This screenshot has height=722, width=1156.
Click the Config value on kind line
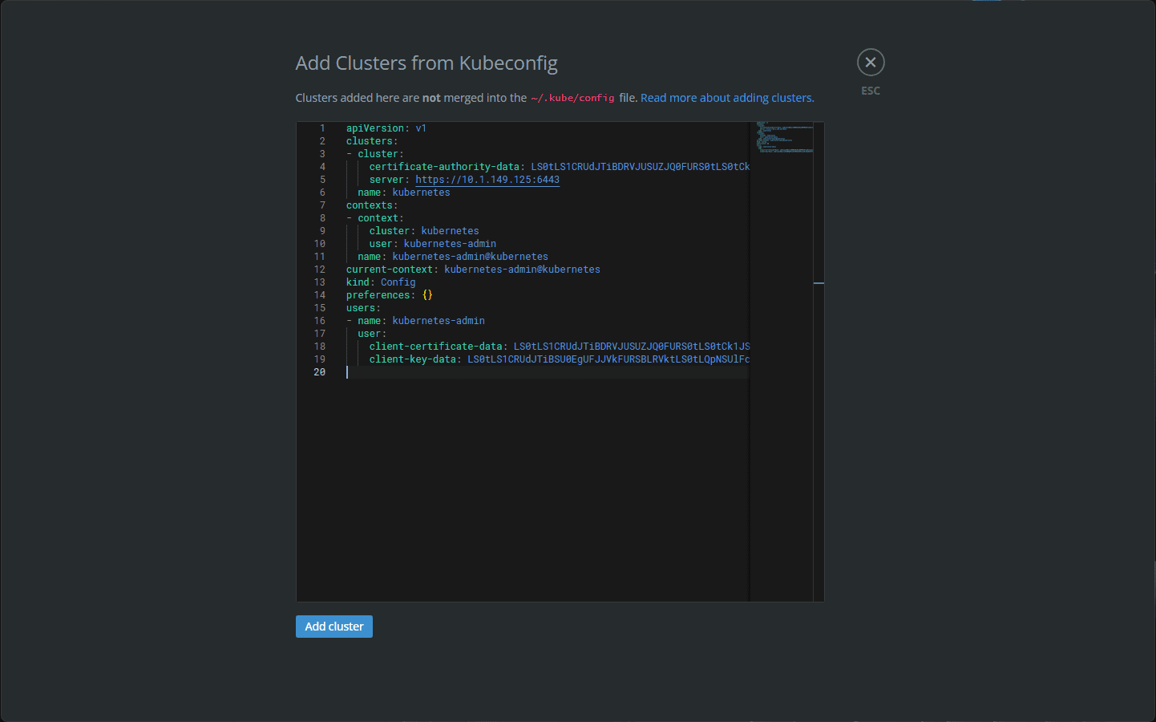point(398,282)
